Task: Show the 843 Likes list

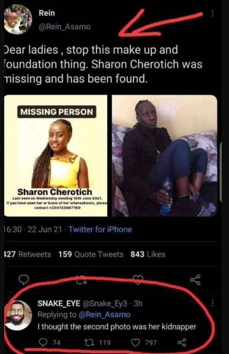Action: click(x=148, y=254)
